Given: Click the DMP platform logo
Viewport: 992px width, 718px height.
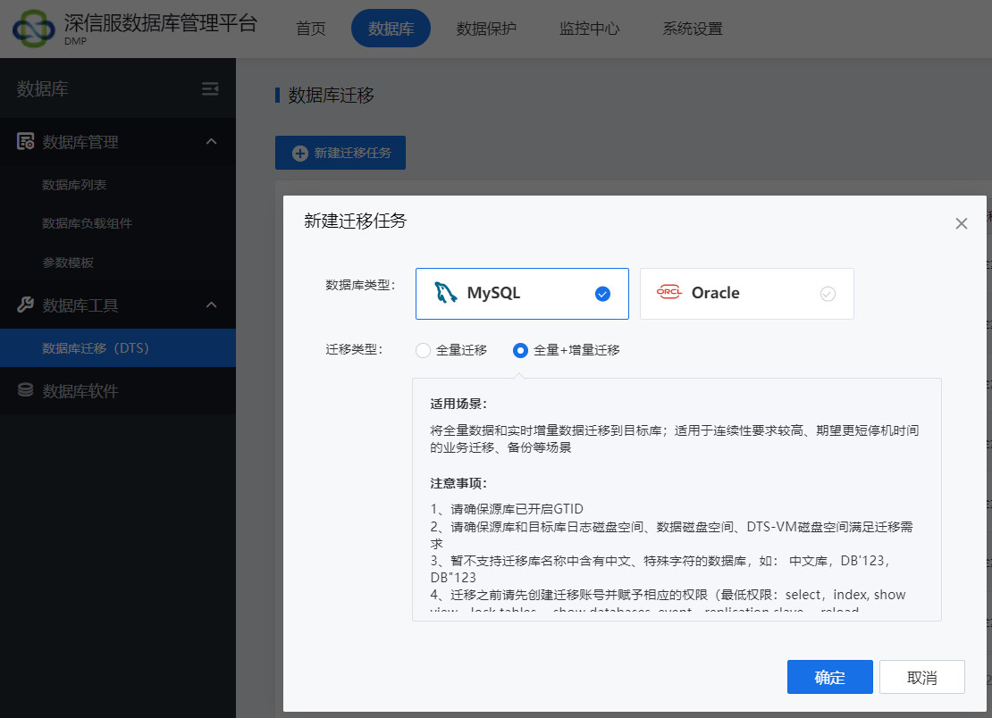Looking at the screenshot, I should 33,27.
